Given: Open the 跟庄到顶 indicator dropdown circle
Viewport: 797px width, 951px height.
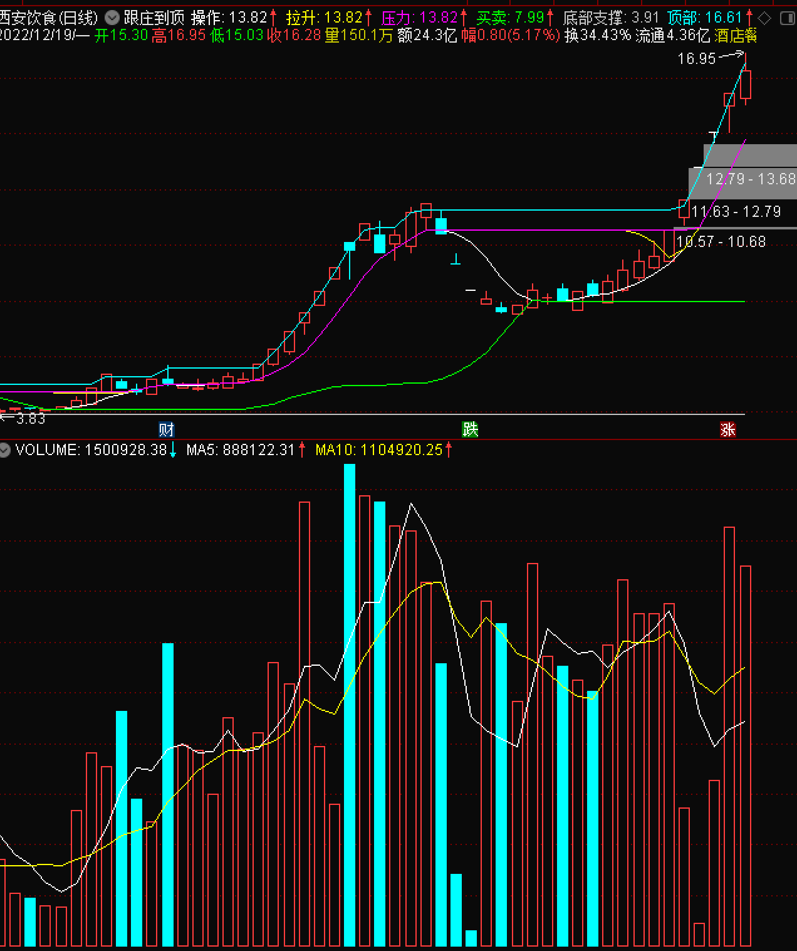Looking at the screenshot, I should (x=112, y=18).
